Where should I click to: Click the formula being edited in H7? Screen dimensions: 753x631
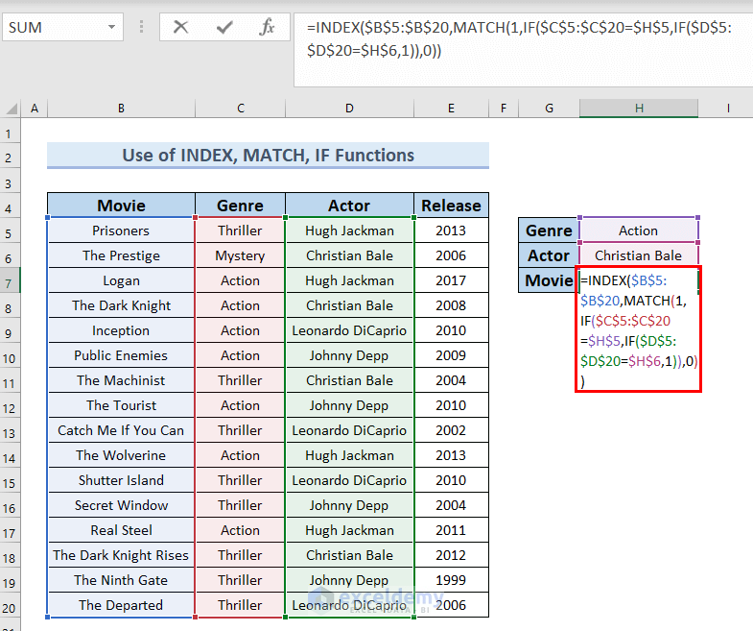pyautogui.click(x=638, y=329)
